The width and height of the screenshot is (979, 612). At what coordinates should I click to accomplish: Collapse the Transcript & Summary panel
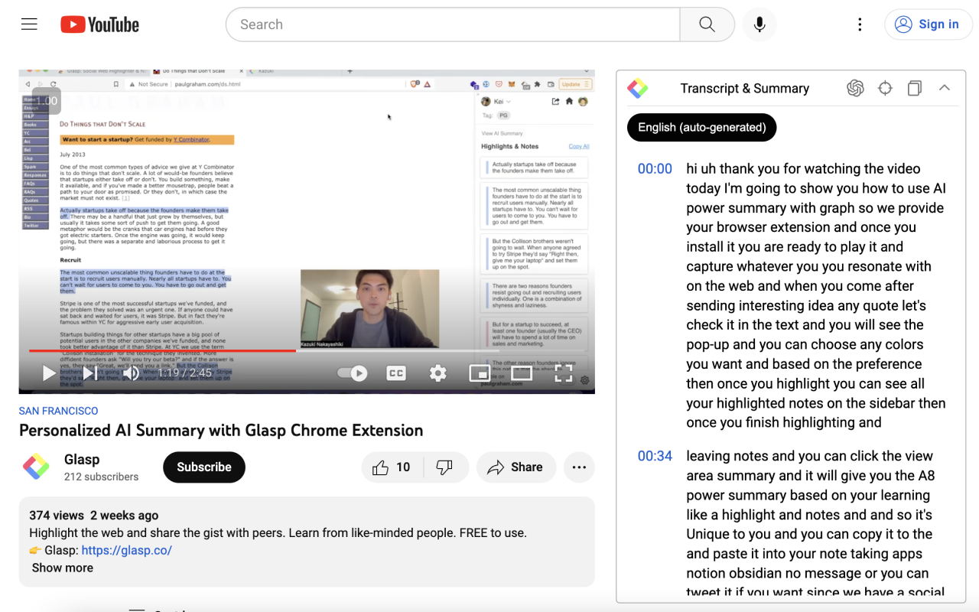tap(945, 88)
